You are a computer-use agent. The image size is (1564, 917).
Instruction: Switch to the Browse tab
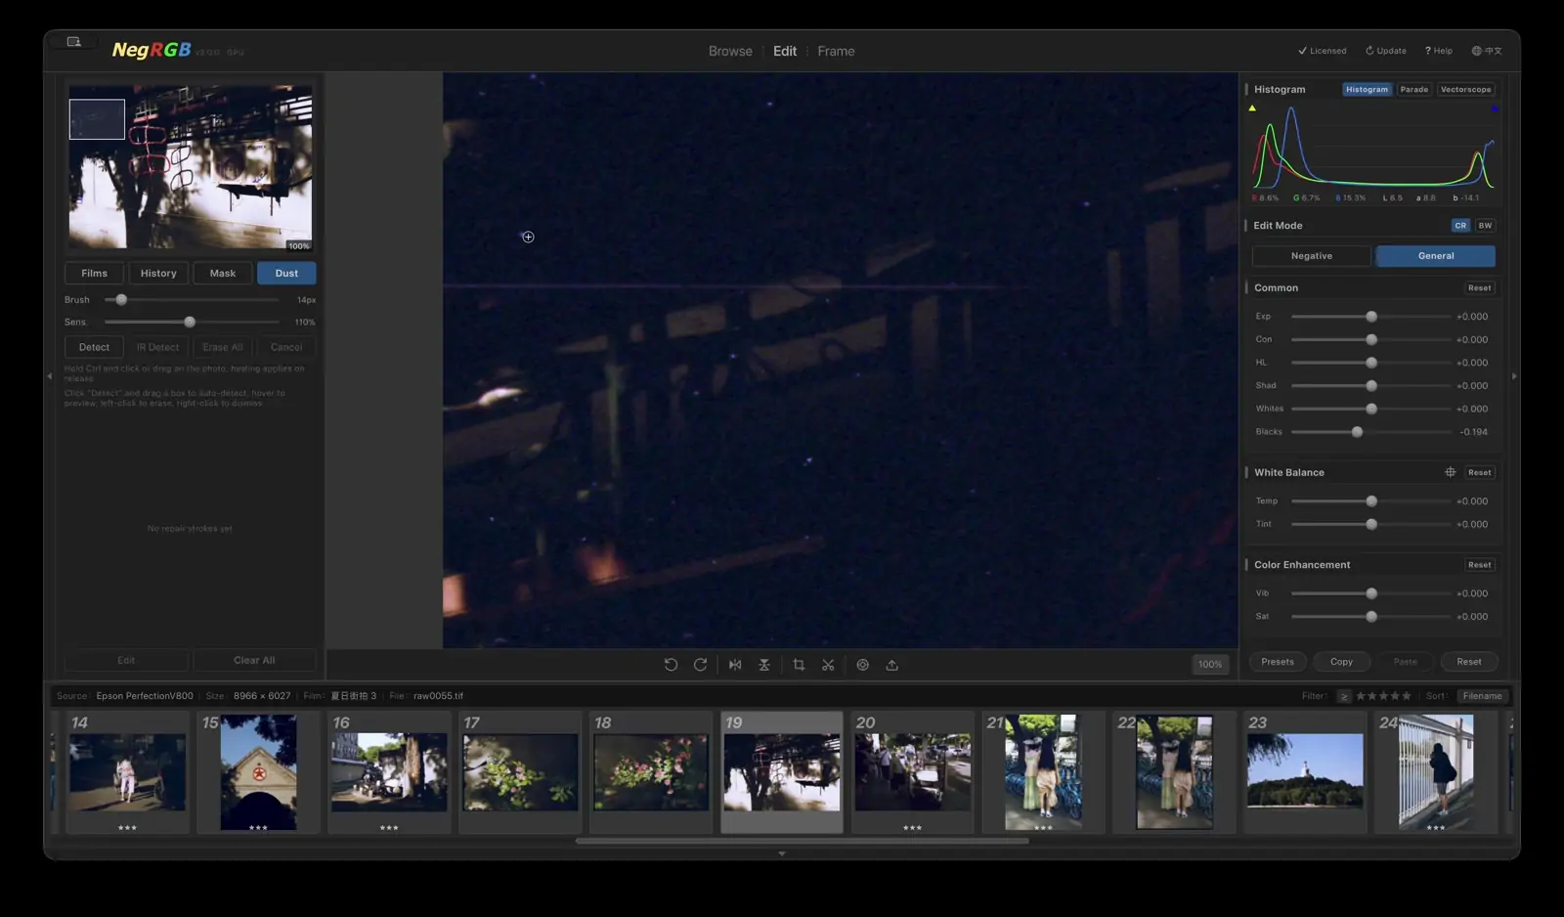[730, 51]
